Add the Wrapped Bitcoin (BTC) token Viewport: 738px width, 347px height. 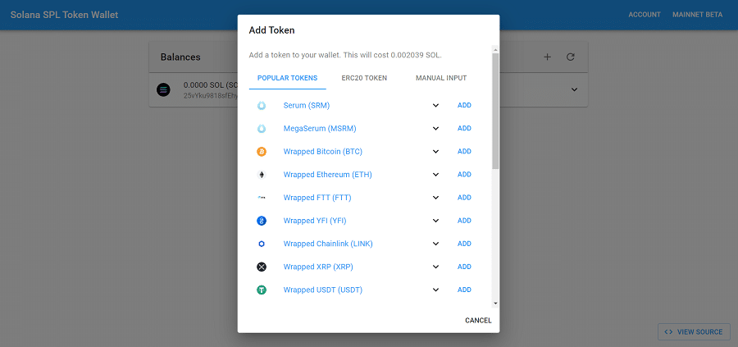(464, 152)
